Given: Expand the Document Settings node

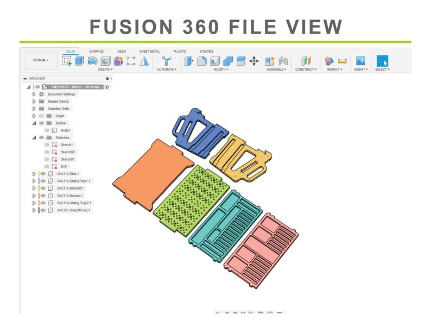Looking at the screenshot, I should click(x=34, y=94).
